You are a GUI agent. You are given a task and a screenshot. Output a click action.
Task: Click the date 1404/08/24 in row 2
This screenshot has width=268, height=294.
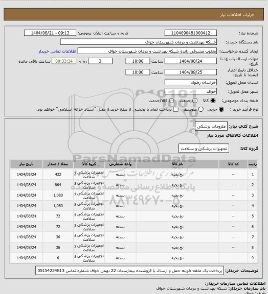26,185
